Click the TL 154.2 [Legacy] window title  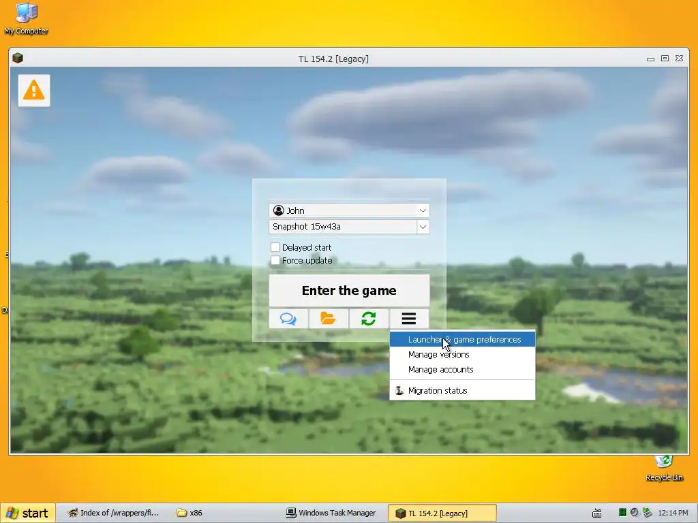333,59
